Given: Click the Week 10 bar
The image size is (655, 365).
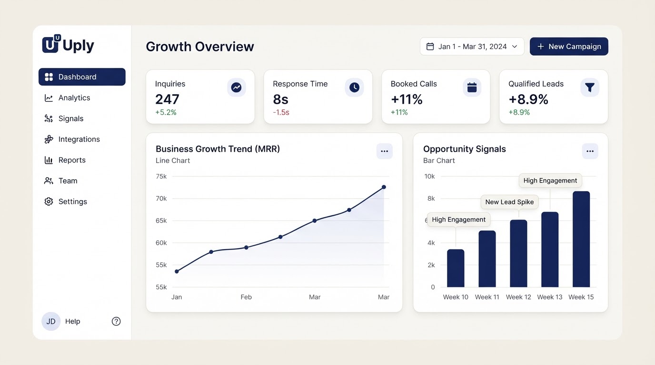Looking at the screenshot, I should click(456, 268).
